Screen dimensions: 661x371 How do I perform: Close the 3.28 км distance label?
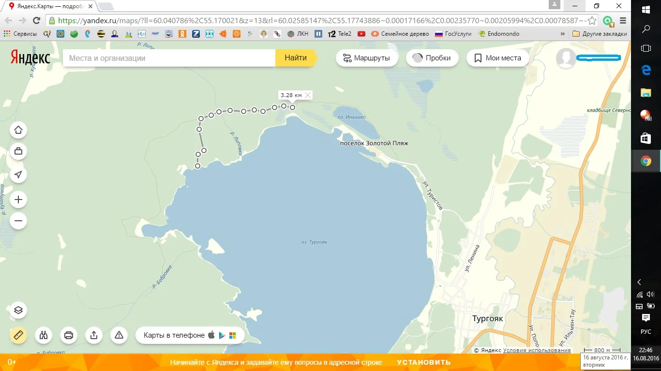pyautogui.click(x=307, y=95)
